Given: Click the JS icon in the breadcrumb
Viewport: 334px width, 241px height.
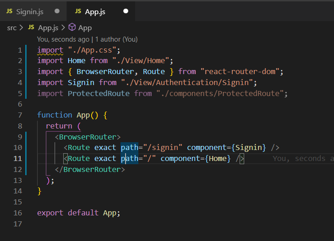Looking at the screenshot, I should [x=31, y=27].
